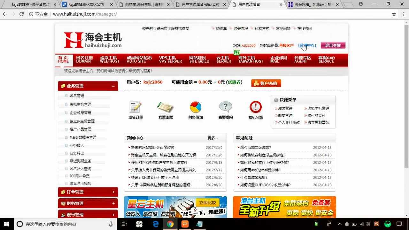
Task: Open the 管理中心 link
Action: click(307, 45)
